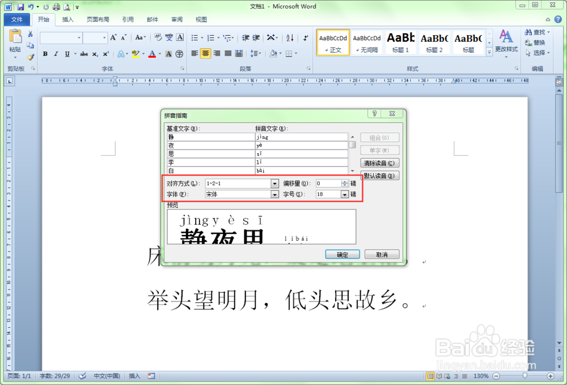This screenshot has height=385, width=567.
Task: Click the Enclosed Character icon
Action: [x=179, y=54]
